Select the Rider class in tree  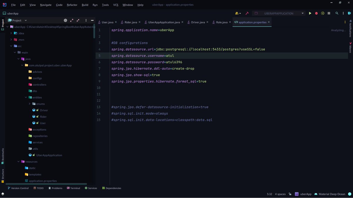(x=43, y=117)
